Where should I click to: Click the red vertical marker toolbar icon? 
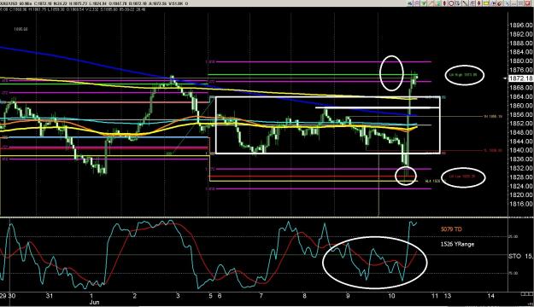pyautogui.click(x=444, y=3)
